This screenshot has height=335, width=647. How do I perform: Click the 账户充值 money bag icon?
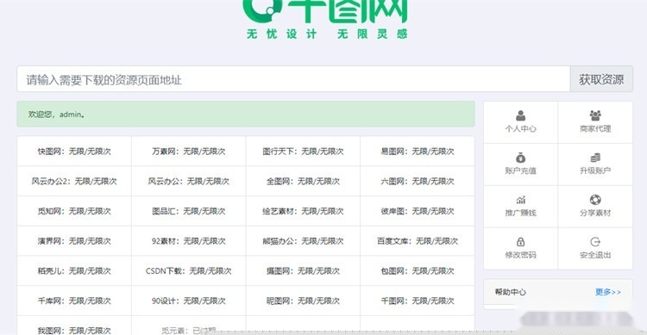tap(520, 158)
